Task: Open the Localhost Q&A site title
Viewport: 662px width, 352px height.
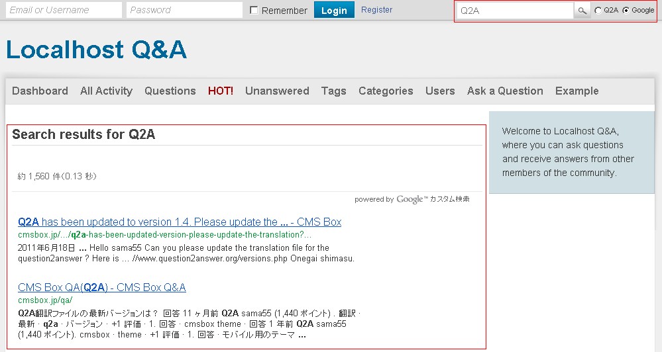Action: (x=96, y=50)
